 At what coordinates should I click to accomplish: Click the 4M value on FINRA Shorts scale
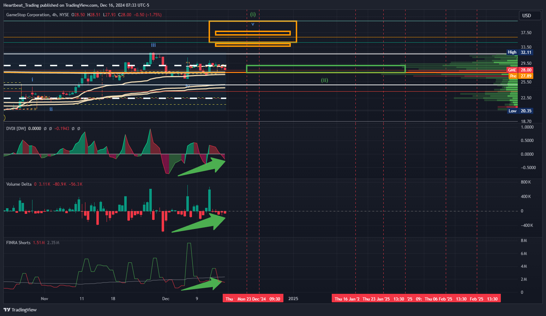524,266
